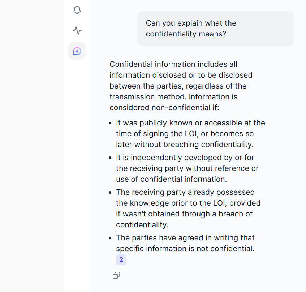This screenshot has width=306, height=292.
Task: Click 'the knowledge prior to the LOI' text
Action: [x=173, y=203]
